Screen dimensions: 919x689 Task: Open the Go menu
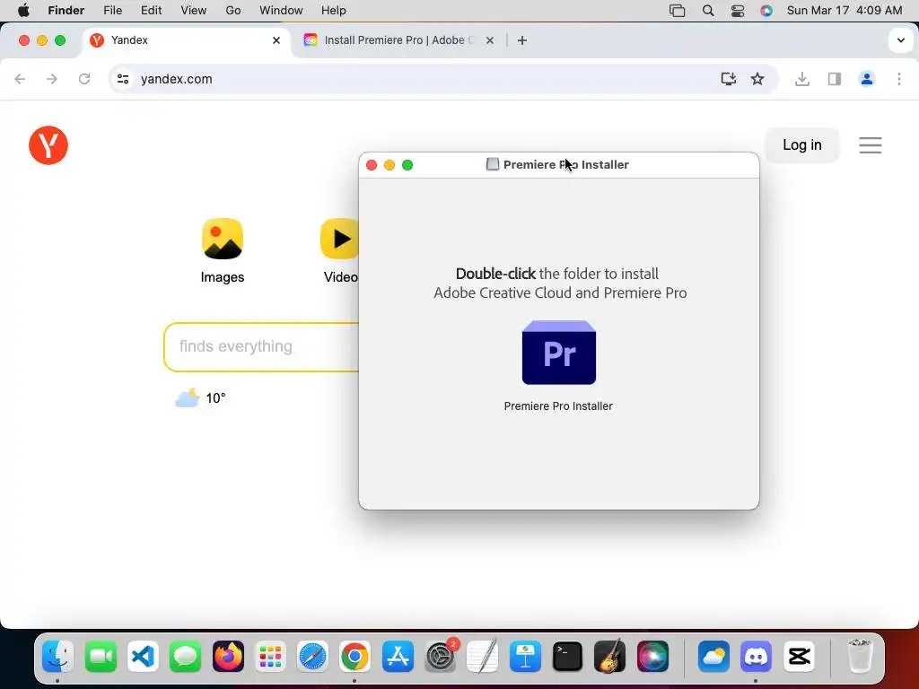pyautogui.click(x=233, y=11)
